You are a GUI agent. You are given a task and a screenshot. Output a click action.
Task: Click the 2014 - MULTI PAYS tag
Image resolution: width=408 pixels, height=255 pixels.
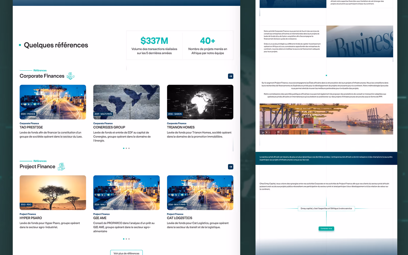pos(177,205)
